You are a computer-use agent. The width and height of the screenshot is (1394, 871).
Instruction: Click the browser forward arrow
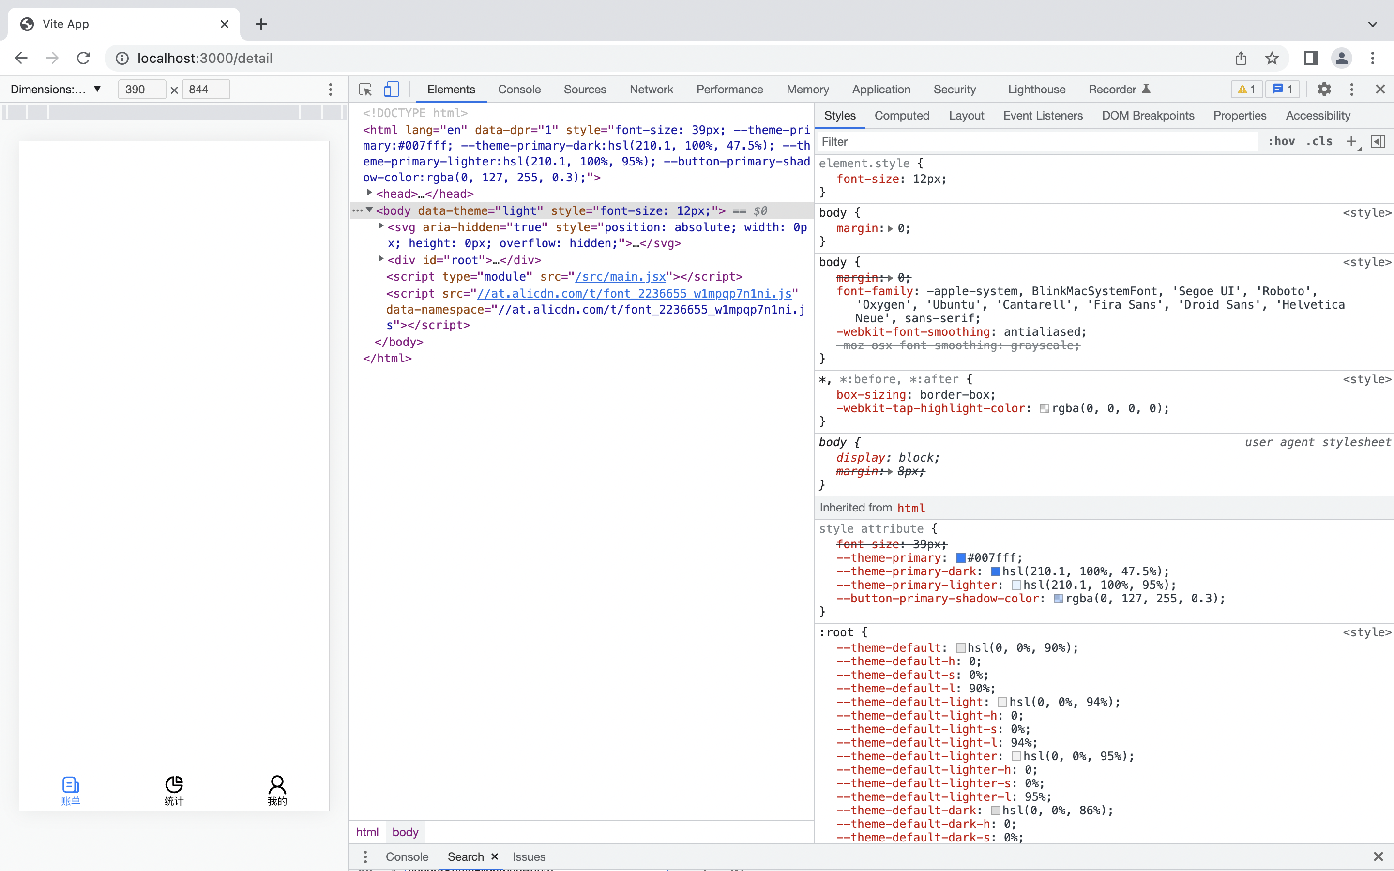point(52,58)
